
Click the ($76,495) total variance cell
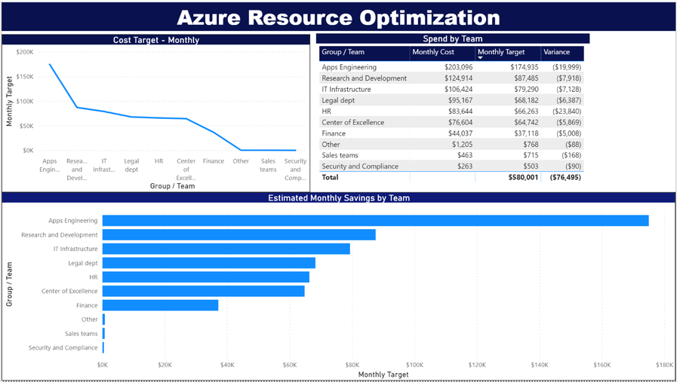pyautogui.click(x=565, y=177)
